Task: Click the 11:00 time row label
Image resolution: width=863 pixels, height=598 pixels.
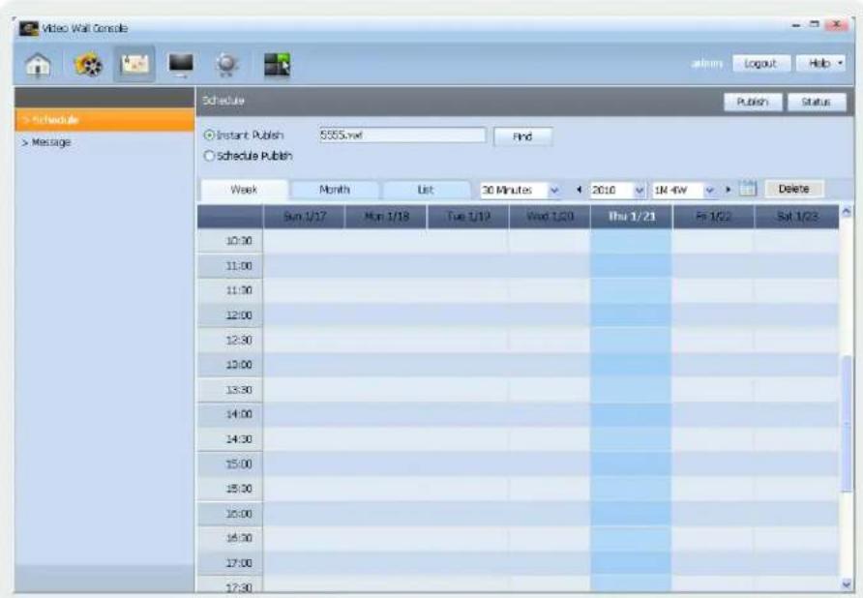Action: coord(230,266)
